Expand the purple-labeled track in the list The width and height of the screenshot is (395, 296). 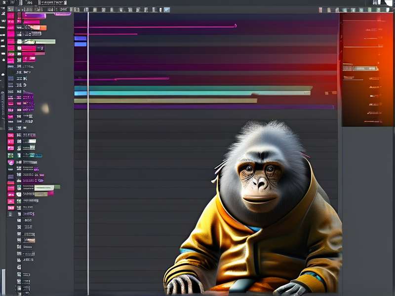tap(33, 181)
